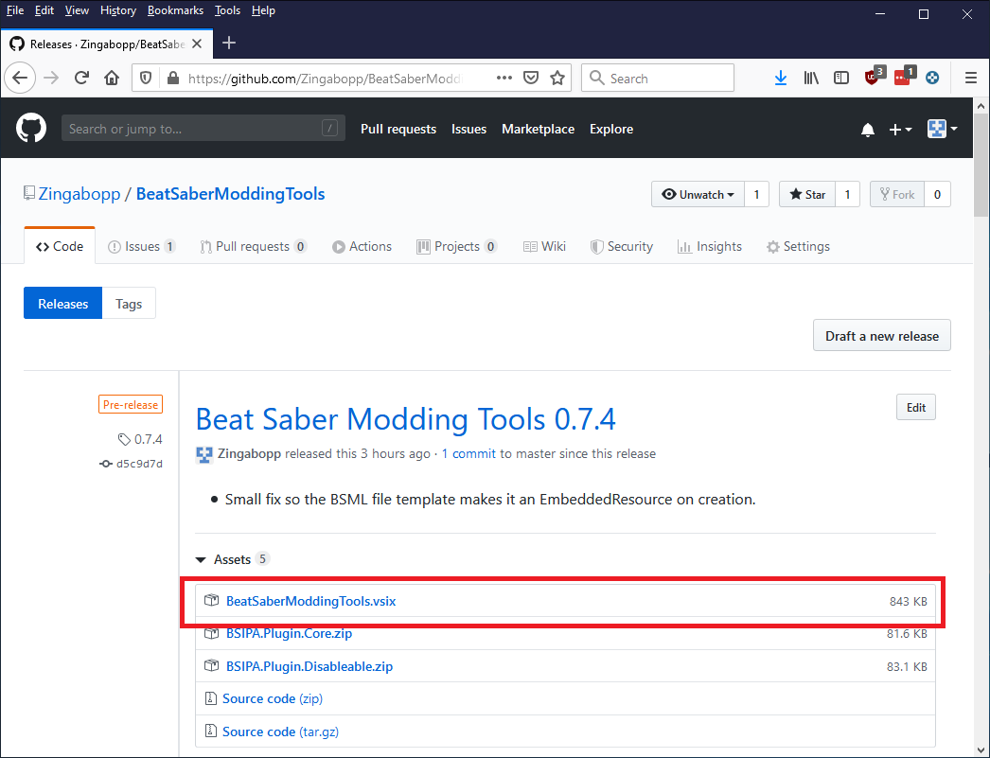The image size is (990, 758).
Task: Open the Bookmarks menu
Action: 175,10
